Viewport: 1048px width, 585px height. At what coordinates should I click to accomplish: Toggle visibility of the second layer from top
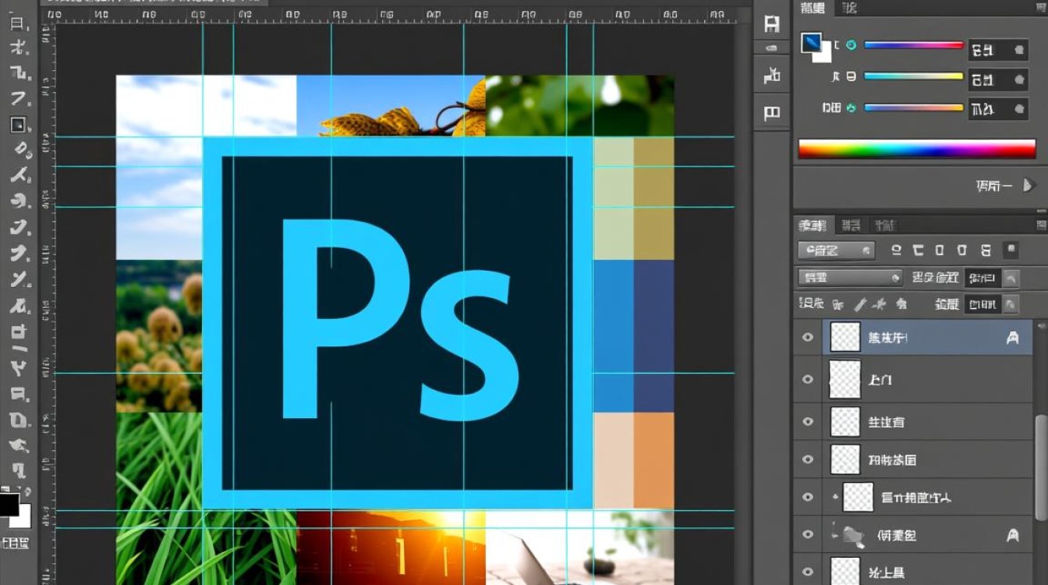pyautogui.click(x=808, y=380)
